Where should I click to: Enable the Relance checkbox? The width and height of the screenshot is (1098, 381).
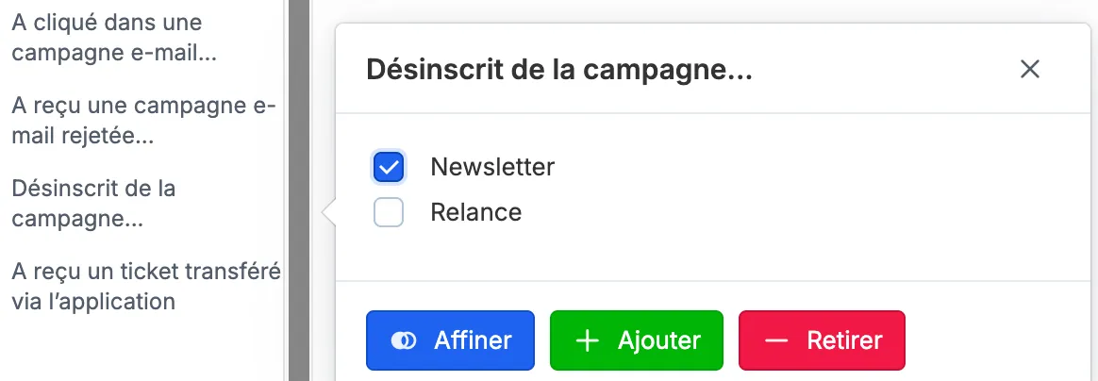[x=388, y=212]
